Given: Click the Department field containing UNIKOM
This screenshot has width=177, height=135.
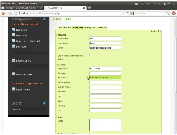Looking at the screenshot, I should coord(105,68).
